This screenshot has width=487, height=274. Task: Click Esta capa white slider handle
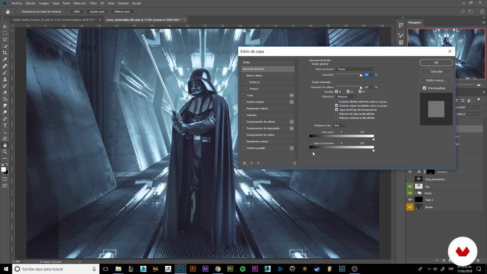[x=374, y=139]
